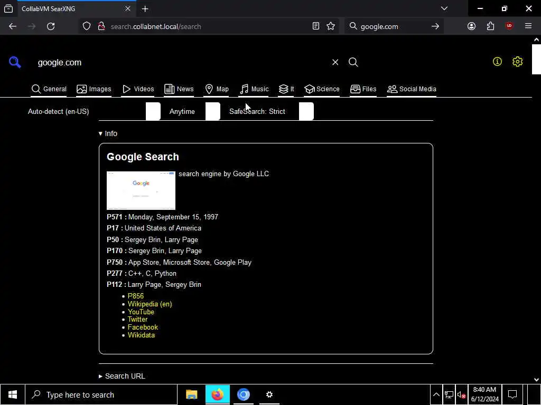541x405 pixels.
Task: Clear the search query with the X
Action: click(x=335, y=62)
